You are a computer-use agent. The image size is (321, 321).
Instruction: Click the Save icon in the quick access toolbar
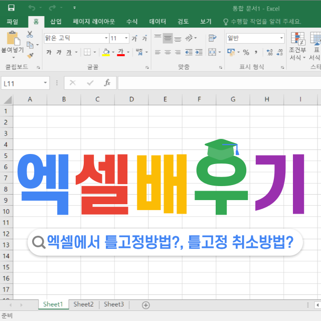coord(11,8)
